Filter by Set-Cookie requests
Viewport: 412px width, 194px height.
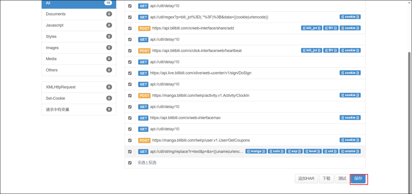coord(79,98)
